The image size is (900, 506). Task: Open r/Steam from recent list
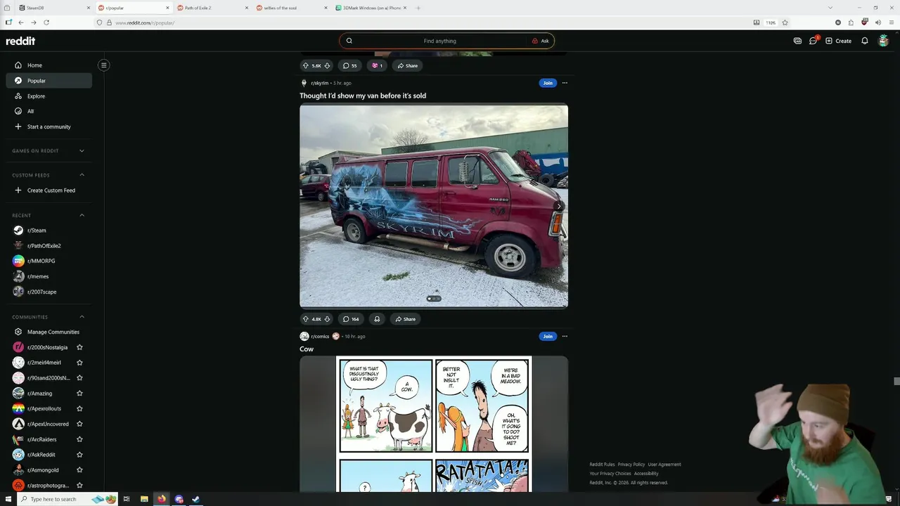(49, 231)
